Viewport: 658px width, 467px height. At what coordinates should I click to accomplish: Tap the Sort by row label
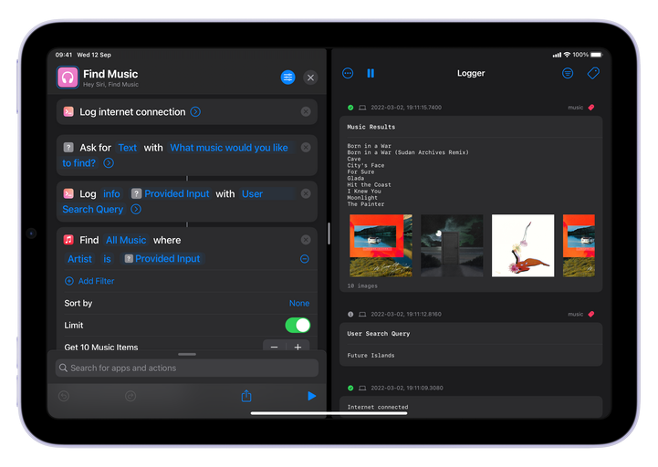(78, 303)
